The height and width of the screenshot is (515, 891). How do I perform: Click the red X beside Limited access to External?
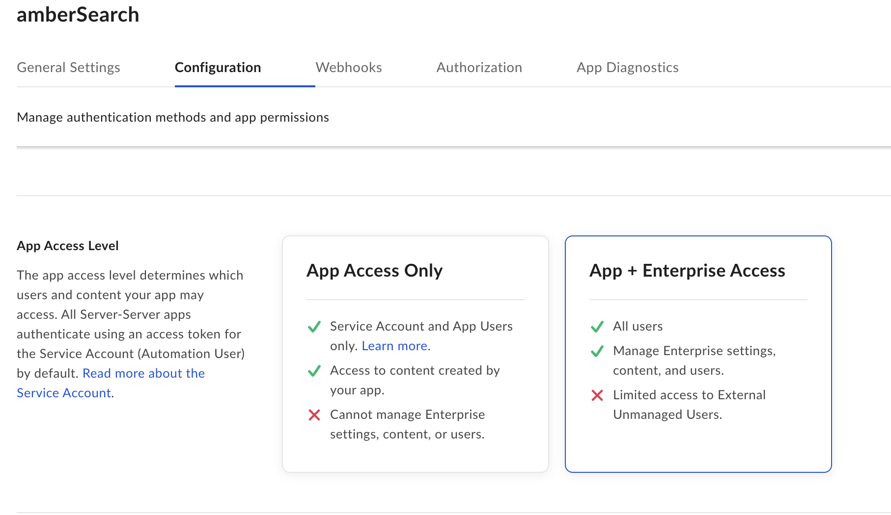click(x=597, y=395)
